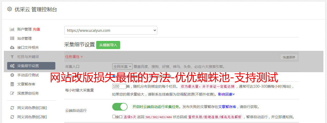
Task: Click the 云端自动运行 label
Action: point(76,111)
